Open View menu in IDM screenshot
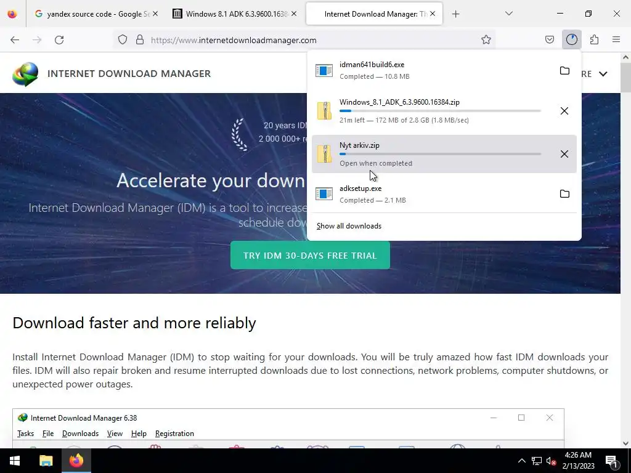Screen dimensions: 631x473 pyautogui.click(x=115, y=434)
